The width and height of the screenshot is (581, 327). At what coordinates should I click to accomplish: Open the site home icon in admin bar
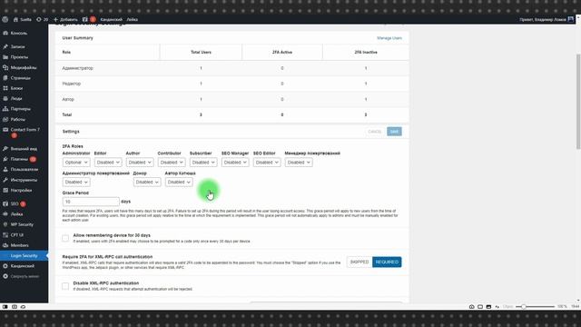(15, 19)
